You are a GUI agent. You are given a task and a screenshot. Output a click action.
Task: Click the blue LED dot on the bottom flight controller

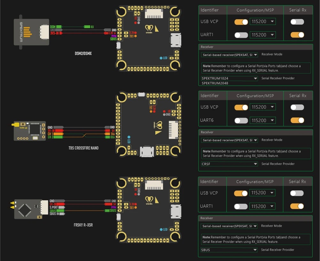(x=161, y=230)
